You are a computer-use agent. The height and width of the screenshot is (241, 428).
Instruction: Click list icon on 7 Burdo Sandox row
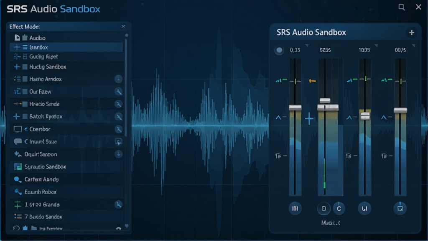point(18,217)
